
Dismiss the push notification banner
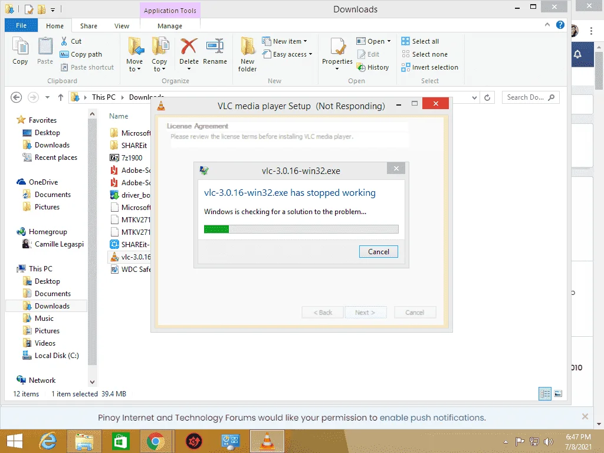[x=585, y=416]
